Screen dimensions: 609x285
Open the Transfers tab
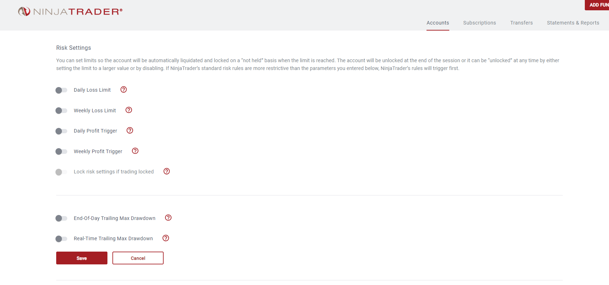(521, 23)
